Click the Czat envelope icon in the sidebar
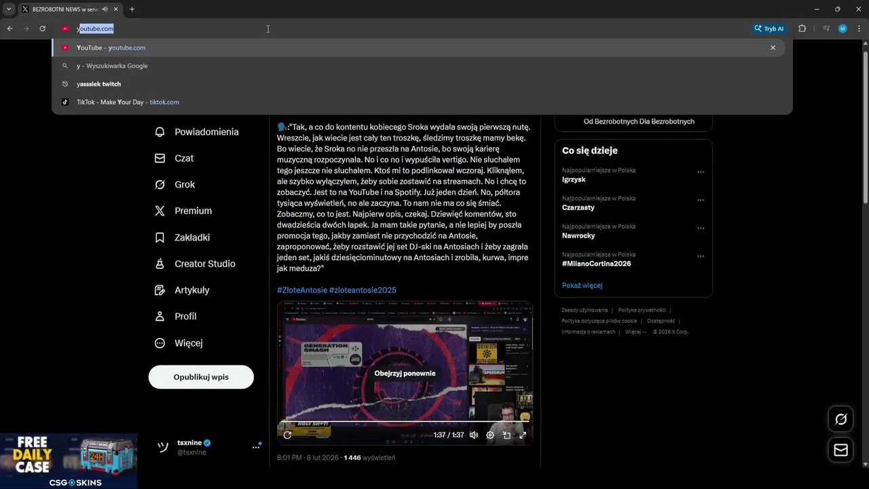Screen dimensions: 869x489 (160, 158)
